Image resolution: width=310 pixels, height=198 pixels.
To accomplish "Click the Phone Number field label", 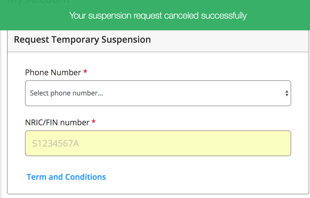I will pos(53,72).
